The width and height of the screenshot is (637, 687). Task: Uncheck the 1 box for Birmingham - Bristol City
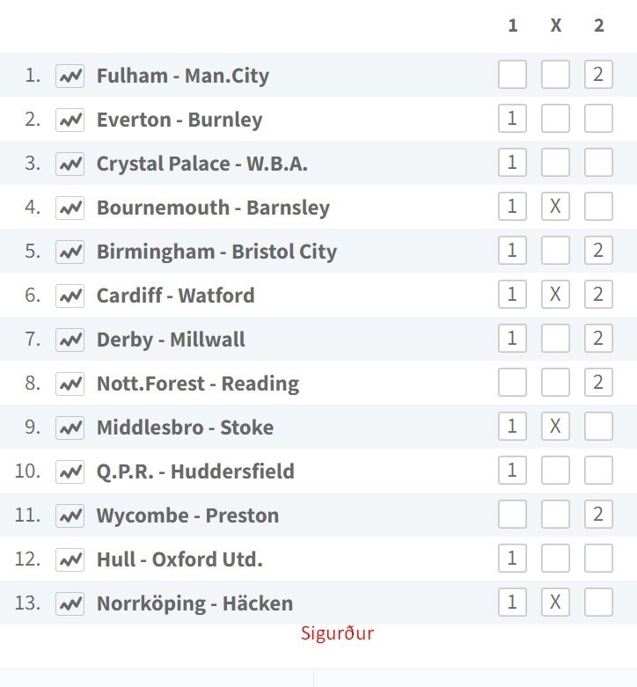(512, 250)
